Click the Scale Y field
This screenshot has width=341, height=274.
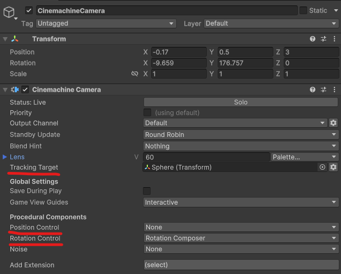click(246, 74)
